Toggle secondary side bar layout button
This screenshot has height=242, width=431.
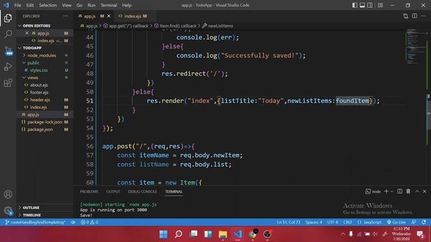point(370,5)
